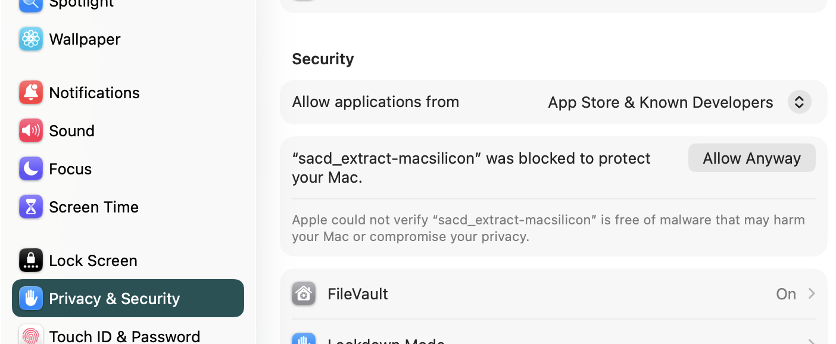The height and width of the screenshot is (344, 836).
Task: Click the red Notifications bell icon
Action: pyautogui.click(x=31, y=93)
